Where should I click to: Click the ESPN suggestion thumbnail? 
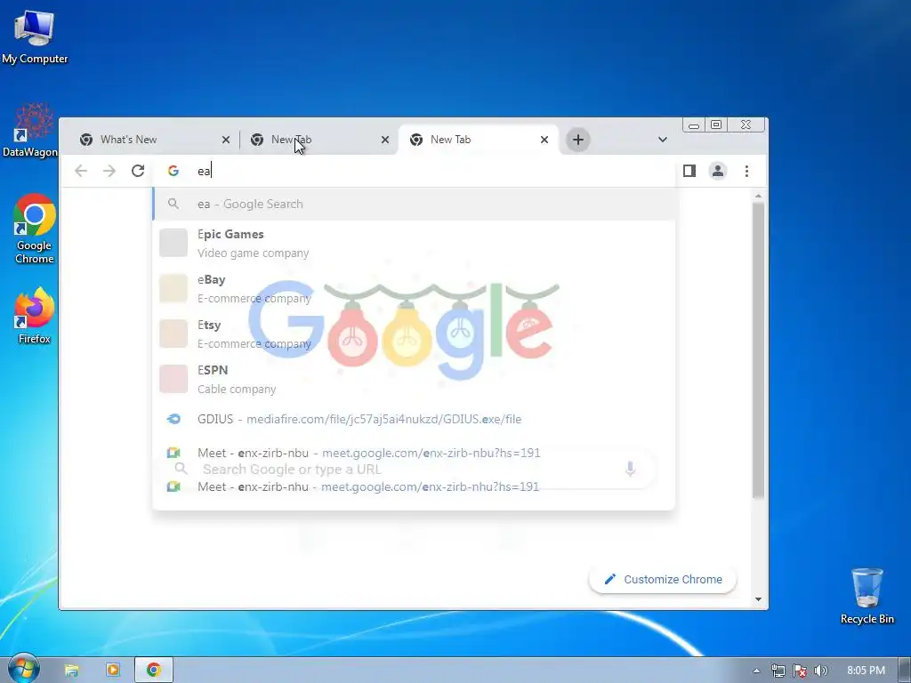pos(173,379)
